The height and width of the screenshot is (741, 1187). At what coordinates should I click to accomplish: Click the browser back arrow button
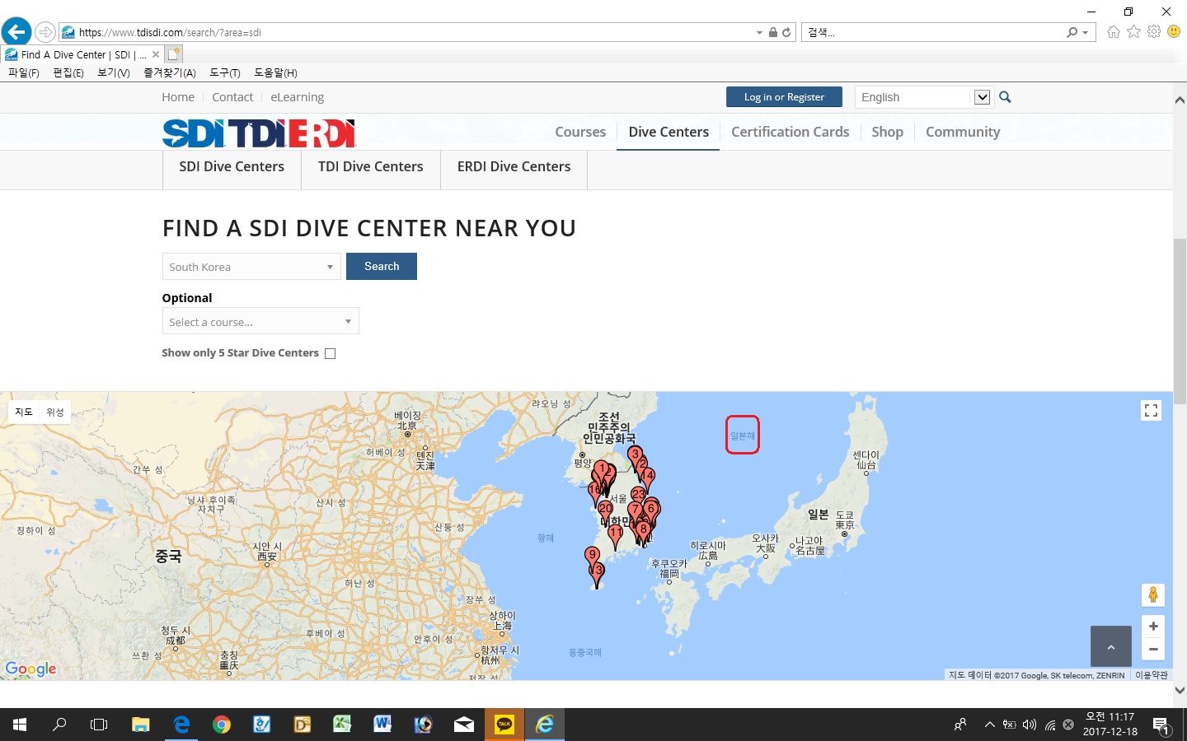tap(16, 32)
